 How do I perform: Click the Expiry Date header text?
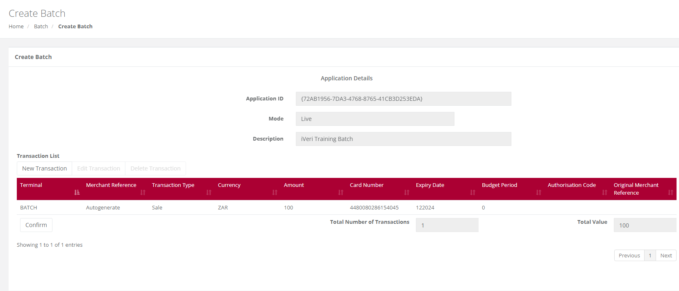430,185
